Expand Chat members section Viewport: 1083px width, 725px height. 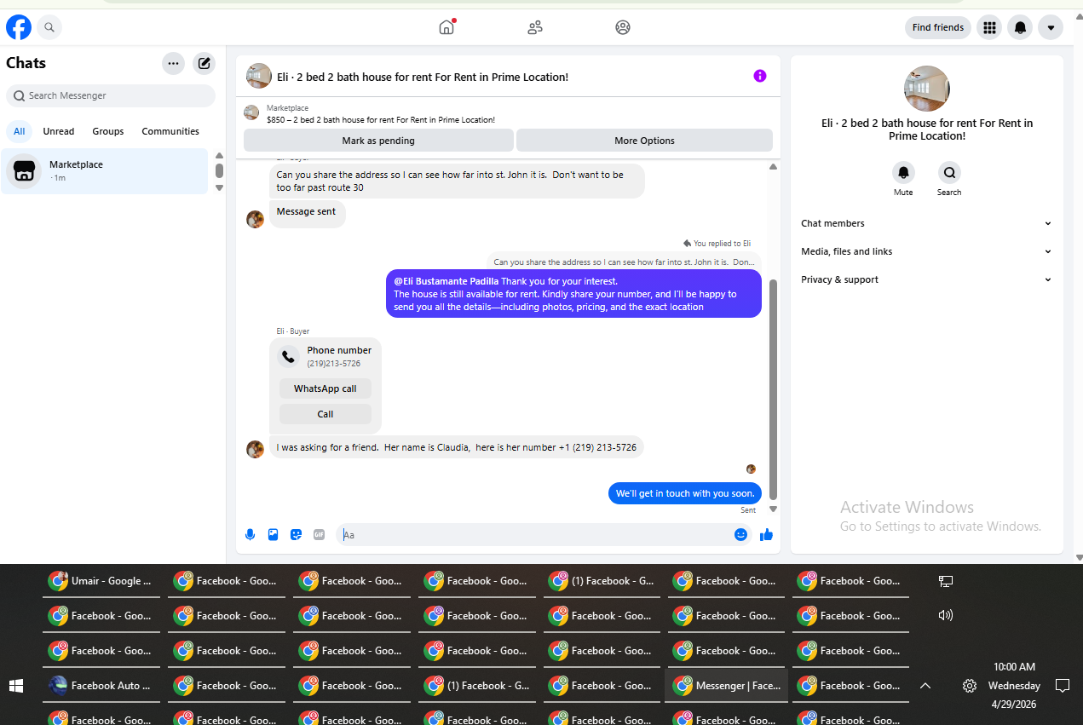tap(926, 223)
